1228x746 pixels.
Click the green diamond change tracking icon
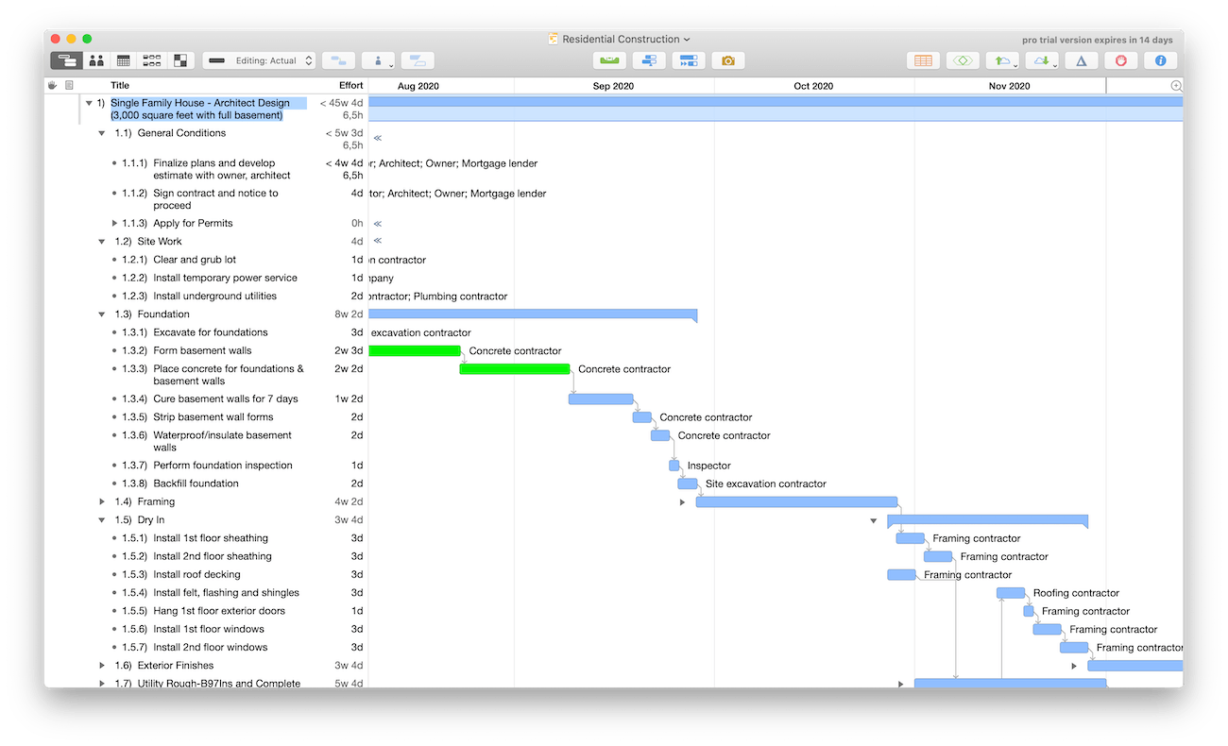962,60
